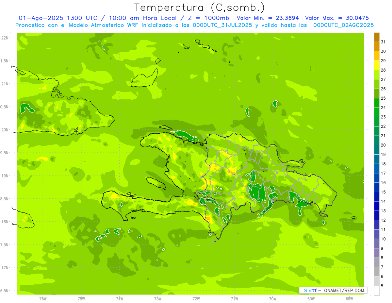The image size is (392, 303).
Task: Click the "10" colorbar label
Action: 384,239
